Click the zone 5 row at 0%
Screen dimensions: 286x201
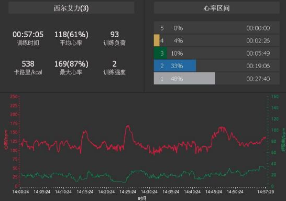click(216, 28)
